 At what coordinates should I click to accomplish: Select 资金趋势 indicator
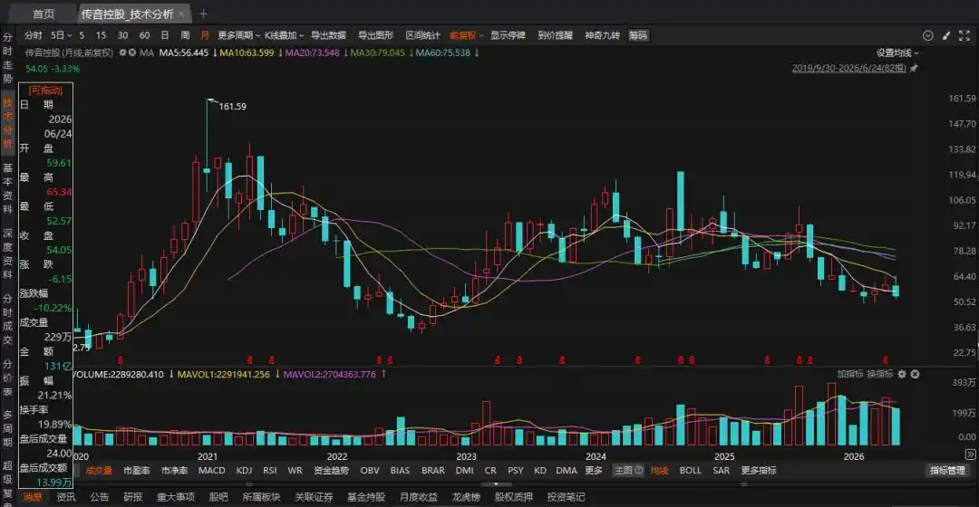[x=331, y=470]
